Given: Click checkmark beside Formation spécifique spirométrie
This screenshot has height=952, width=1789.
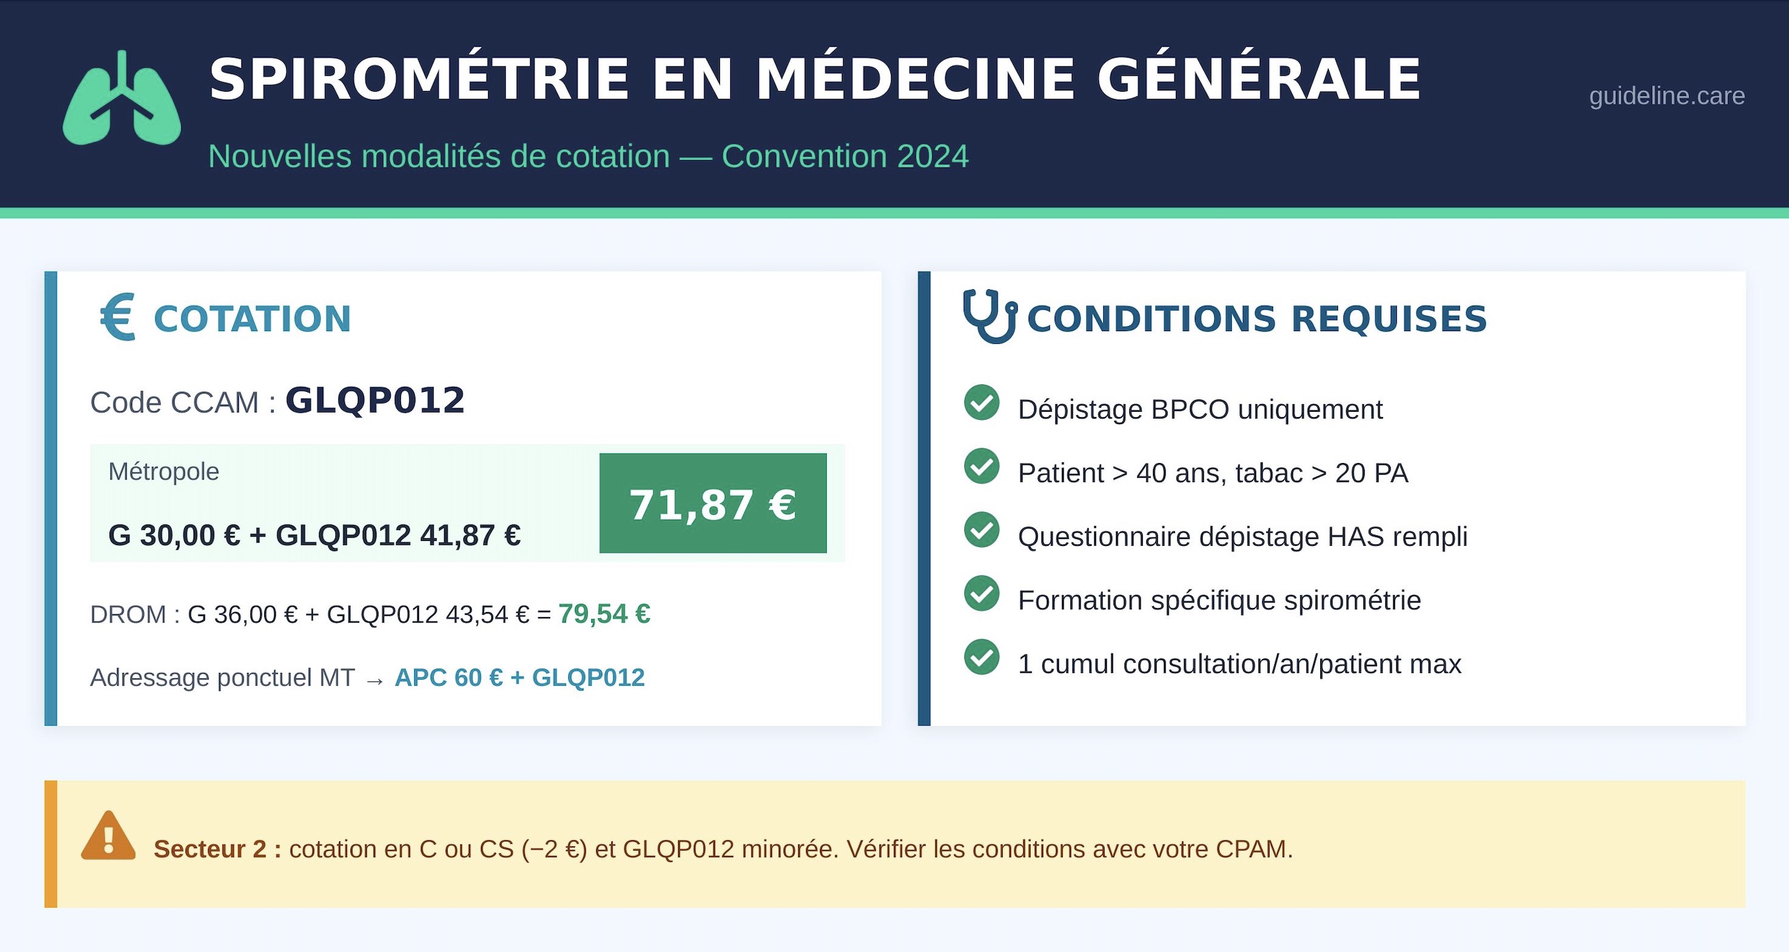Looking at the screenshot, I should click(x=981, y=594).
